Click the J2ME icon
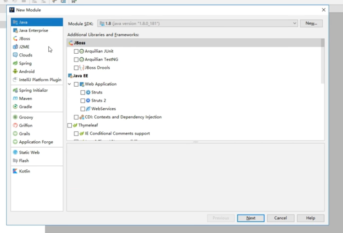Viewport: 343px width, 233px height. (15, 47)
